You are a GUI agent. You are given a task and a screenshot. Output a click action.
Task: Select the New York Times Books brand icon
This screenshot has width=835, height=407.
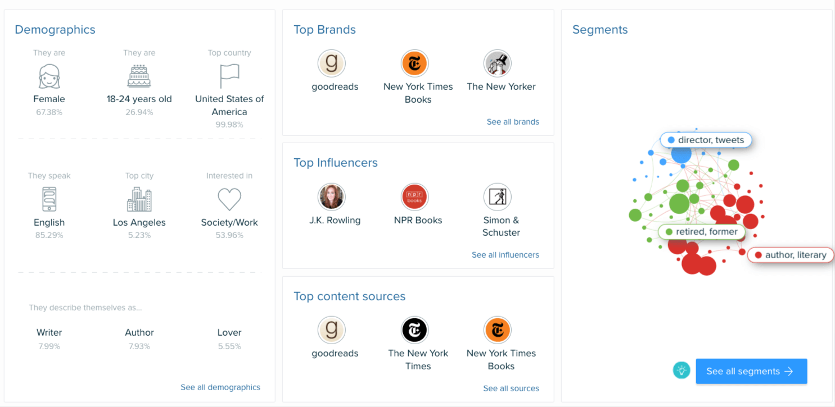(414, 63)
